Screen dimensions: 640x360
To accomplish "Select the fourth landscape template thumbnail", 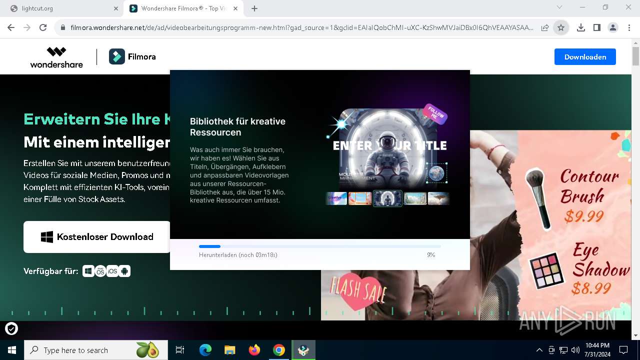I will pyautogui.click(x=415, y=198).
